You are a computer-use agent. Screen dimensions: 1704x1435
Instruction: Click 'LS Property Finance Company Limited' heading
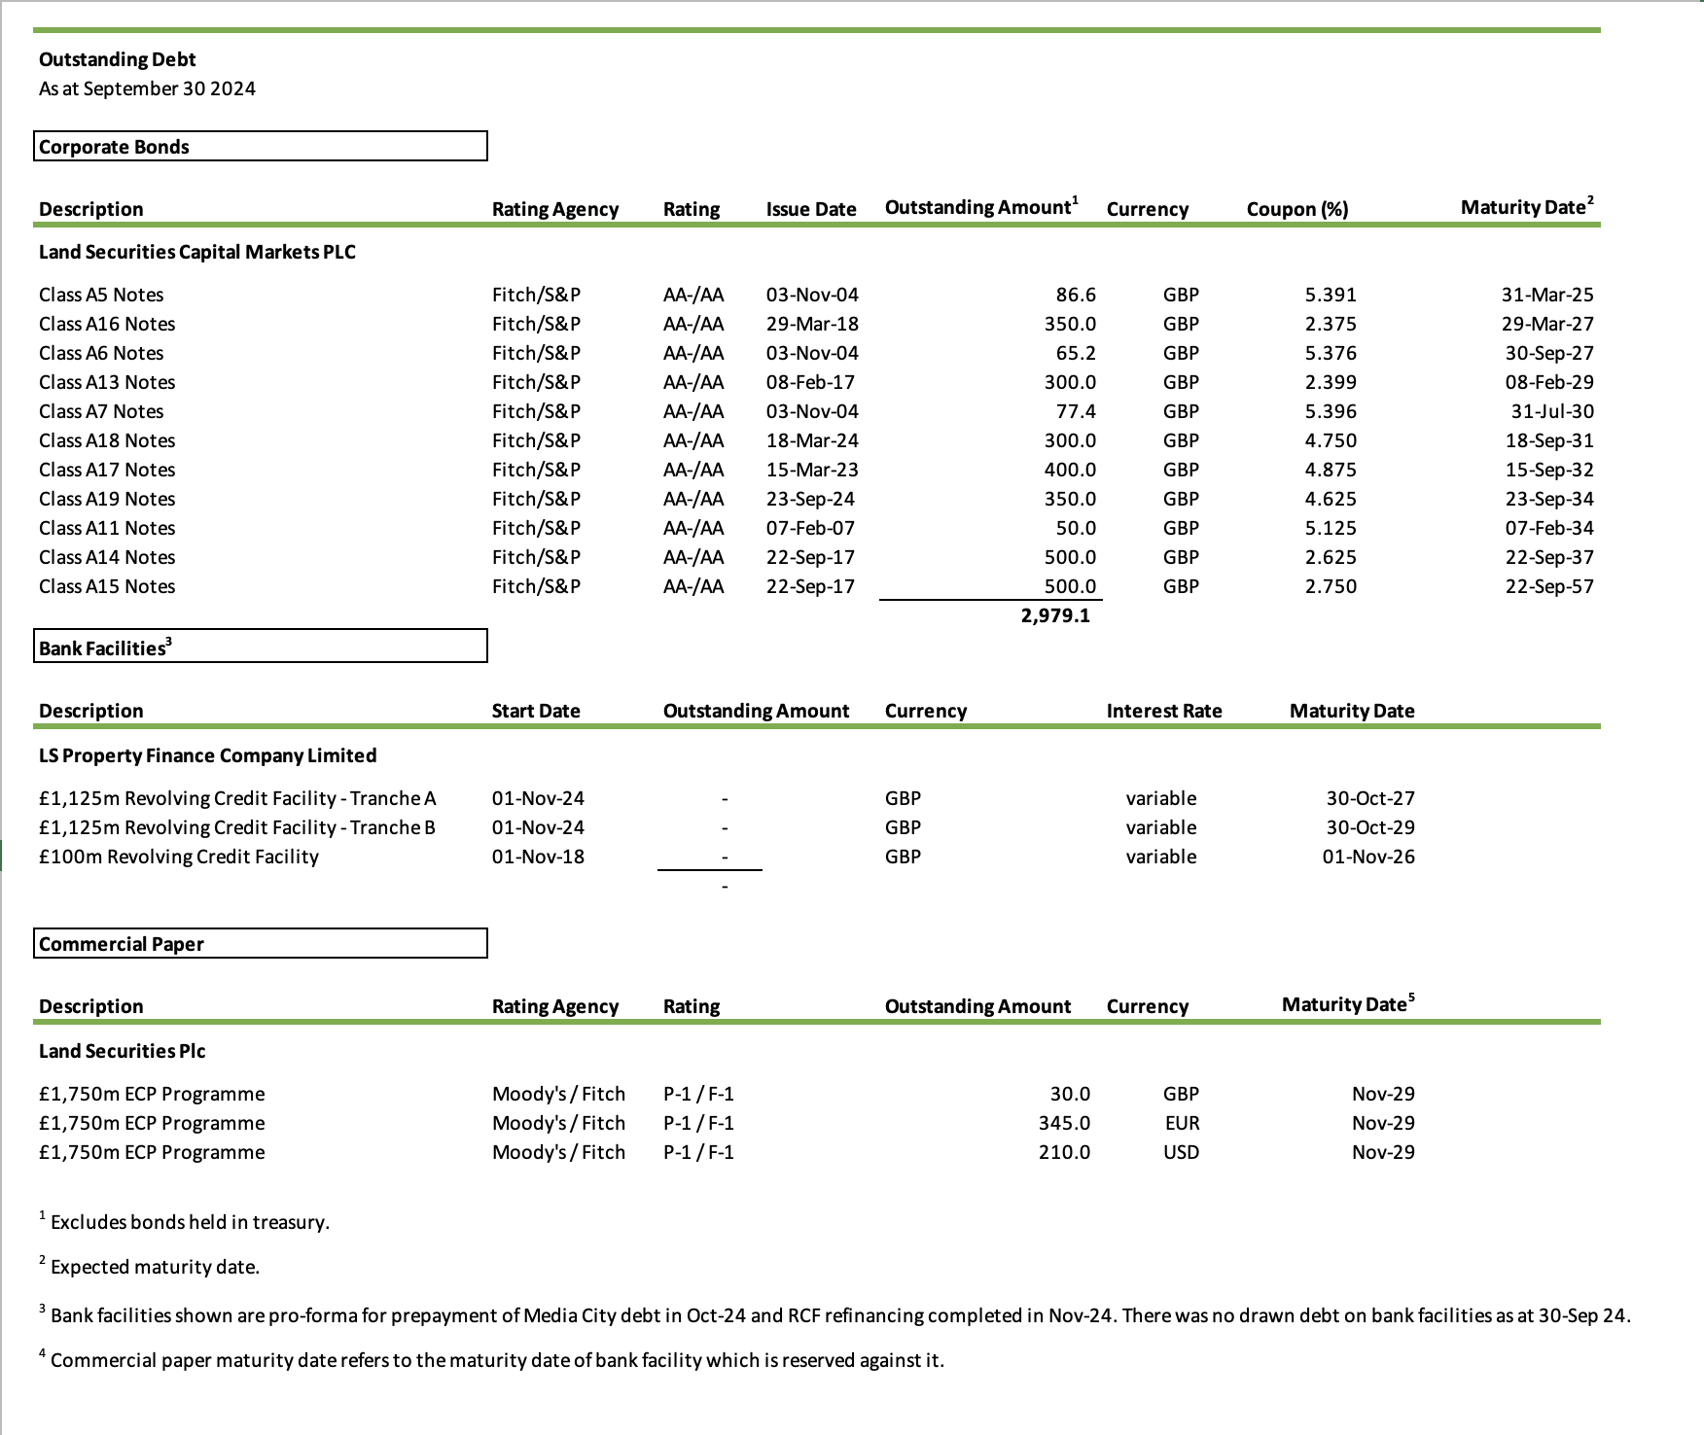point(208,755)
